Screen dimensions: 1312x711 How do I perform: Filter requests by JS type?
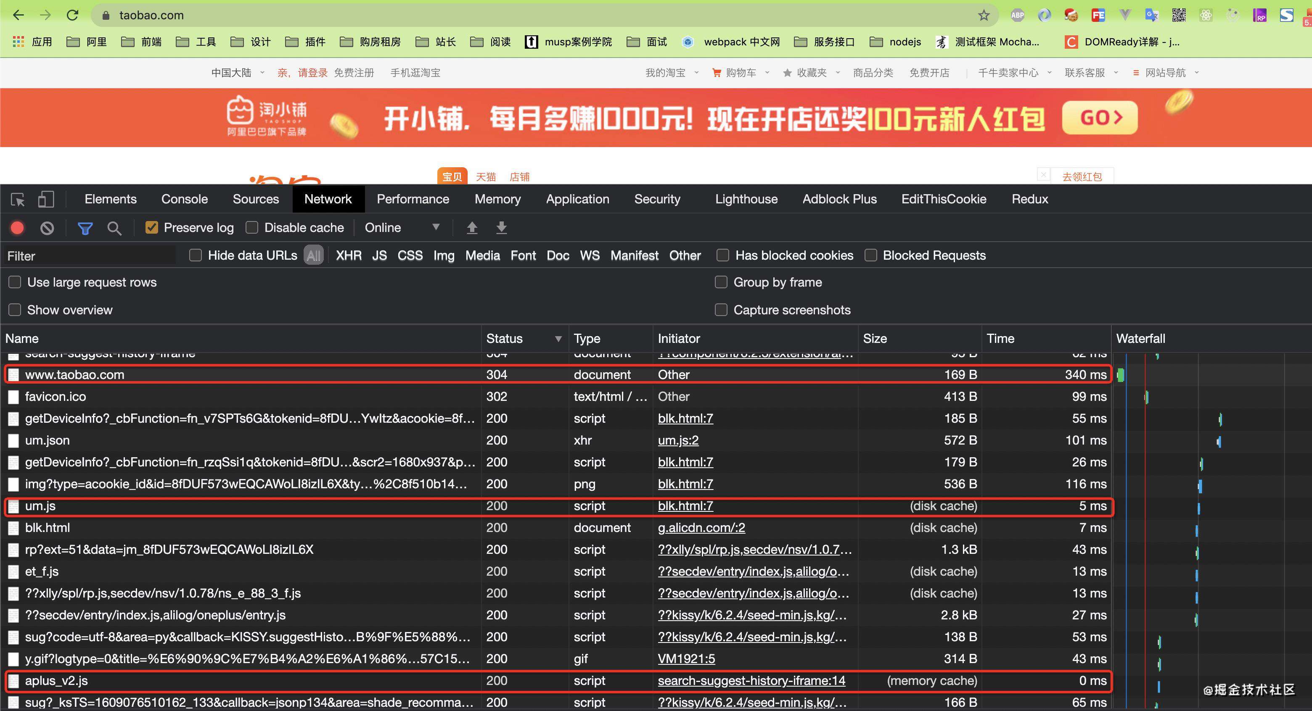(379, 255)
